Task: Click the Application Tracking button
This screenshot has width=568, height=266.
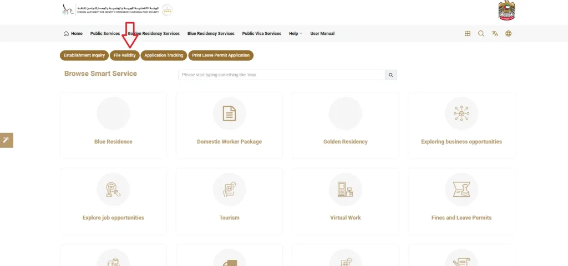Action: click(164, 56)
